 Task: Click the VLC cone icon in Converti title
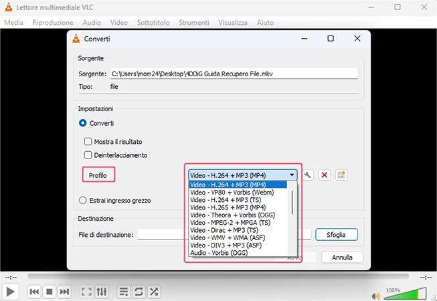tap(76, 38)
